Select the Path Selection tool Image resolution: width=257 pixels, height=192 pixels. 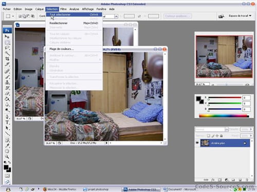pyautogui.click(x=7, y=128)
